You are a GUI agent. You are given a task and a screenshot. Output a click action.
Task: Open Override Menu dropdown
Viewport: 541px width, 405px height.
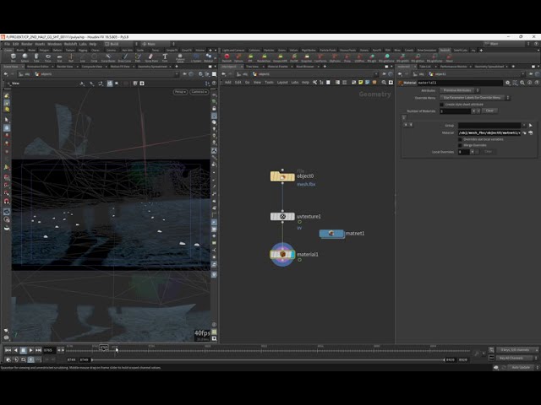click(x=475, y=98)
